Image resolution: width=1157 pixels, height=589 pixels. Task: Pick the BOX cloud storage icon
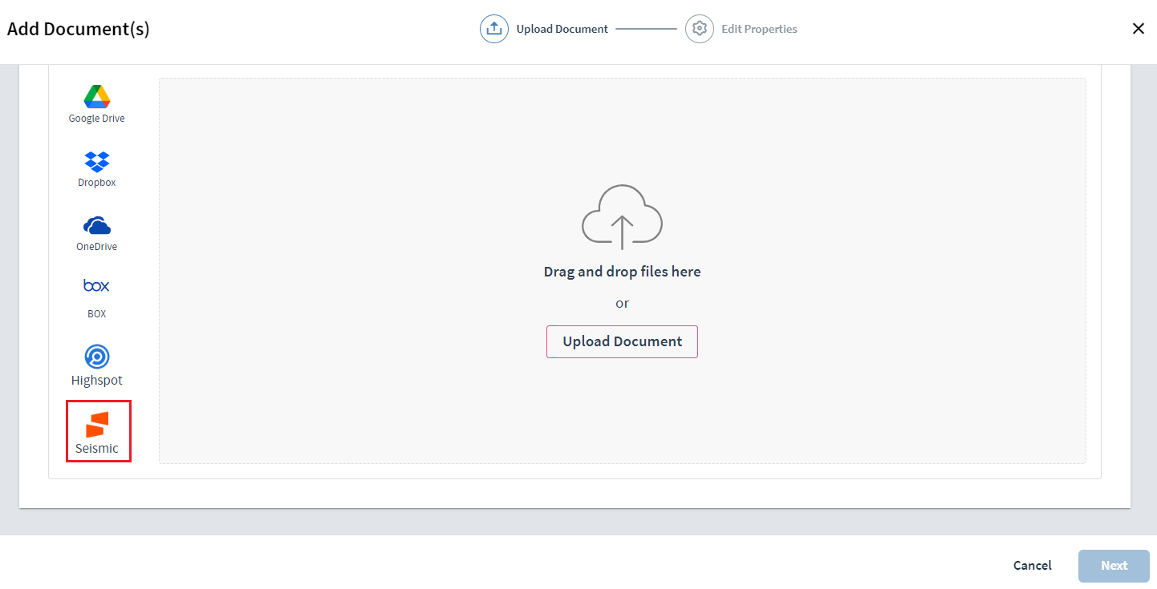tap(96, 285)
